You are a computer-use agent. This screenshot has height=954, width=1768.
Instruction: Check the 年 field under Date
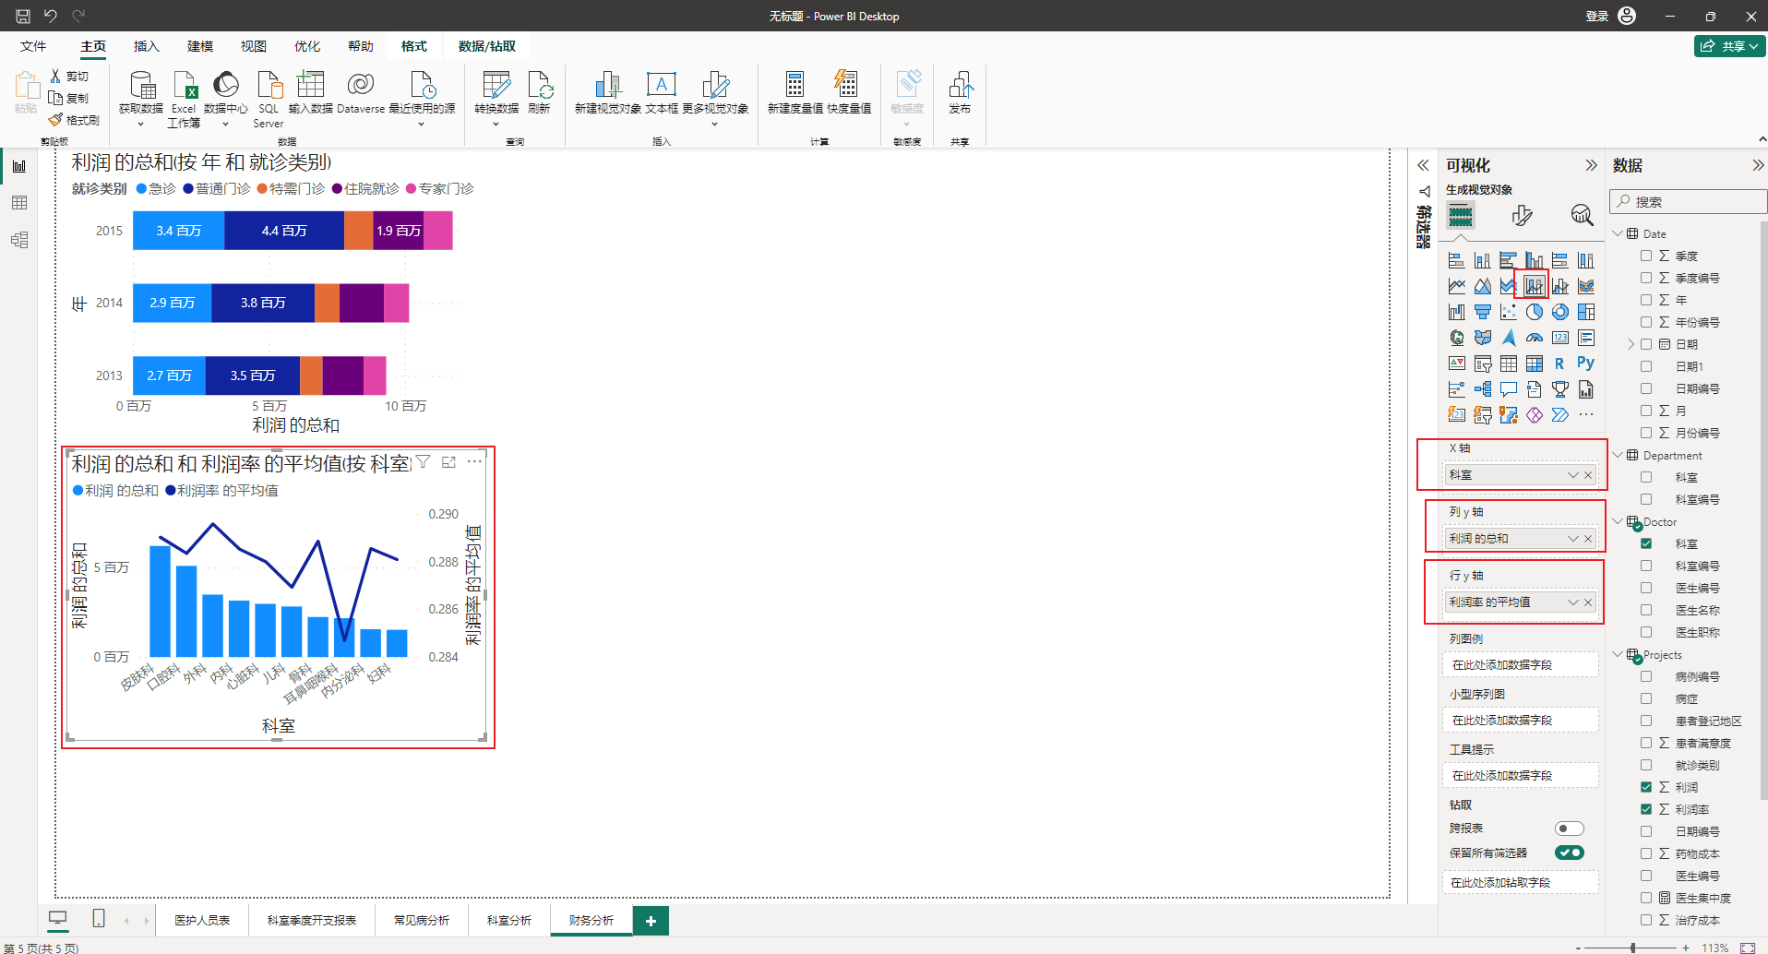click(x=1646, y=300)
